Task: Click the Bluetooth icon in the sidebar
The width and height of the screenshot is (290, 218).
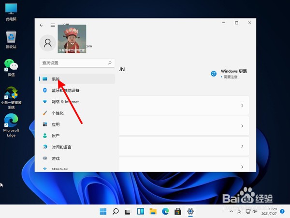Action: [x=45, y=90]
